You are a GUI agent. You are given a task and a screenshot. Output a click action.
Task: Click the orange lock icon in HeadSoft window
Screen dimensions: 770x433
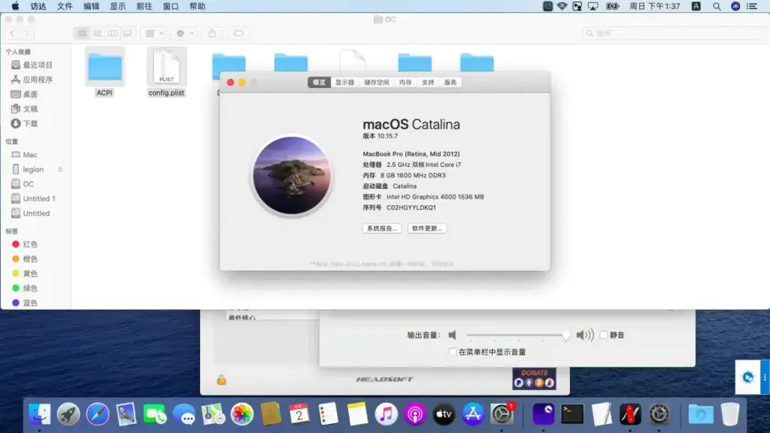click(222, 380)
